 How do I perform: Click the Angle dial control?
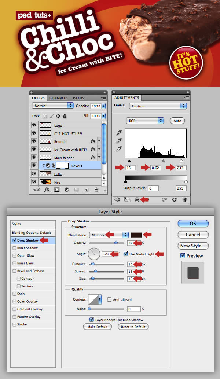[x=94, y=254]
